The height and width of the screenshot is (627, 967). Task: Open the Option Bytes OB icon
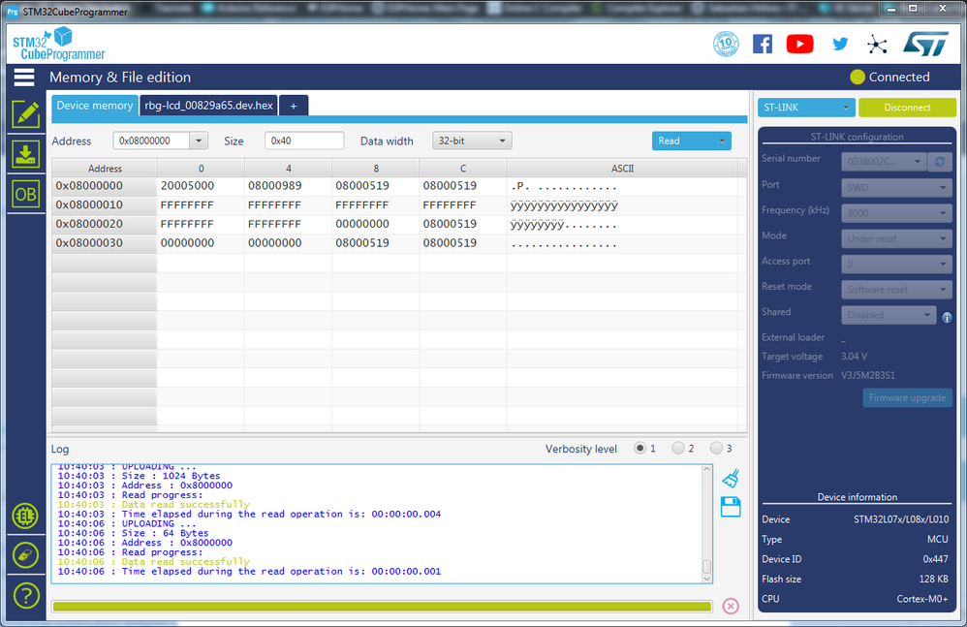point(25,194)
